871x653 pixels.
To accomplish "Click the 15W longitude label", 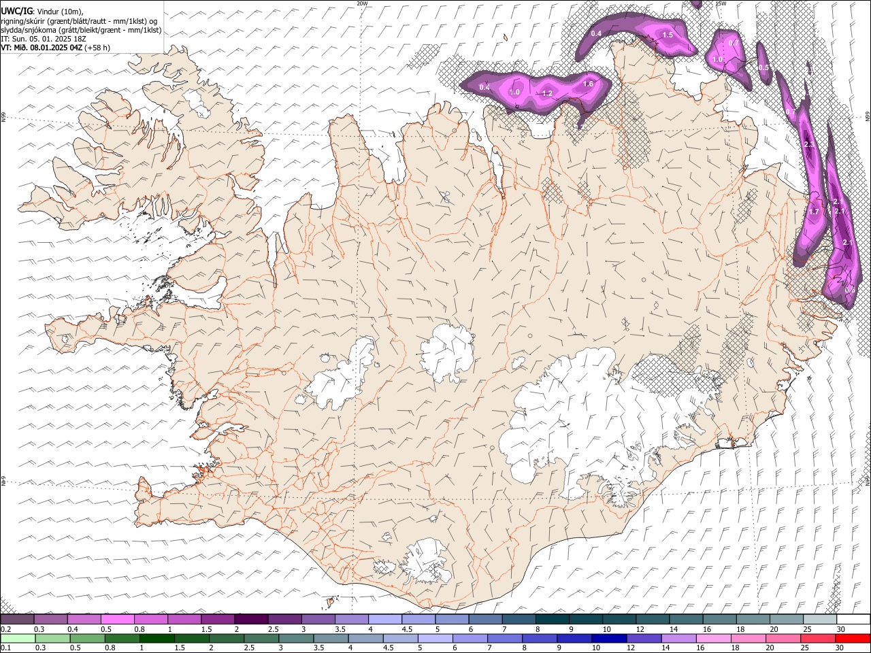I will 721,3.
